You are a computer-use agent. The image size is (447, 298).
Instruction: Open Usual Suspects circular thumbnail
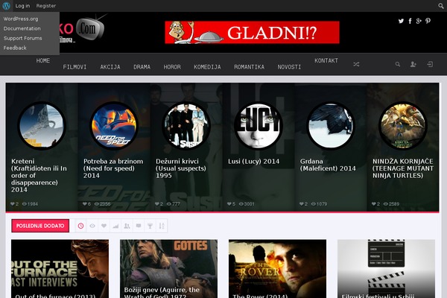186,126
